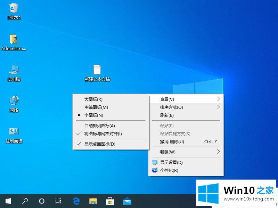Click the 查看(V) menu label

(x=167, y=99)
